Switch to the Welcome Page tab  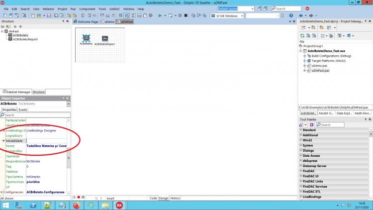tap(86, 22)
